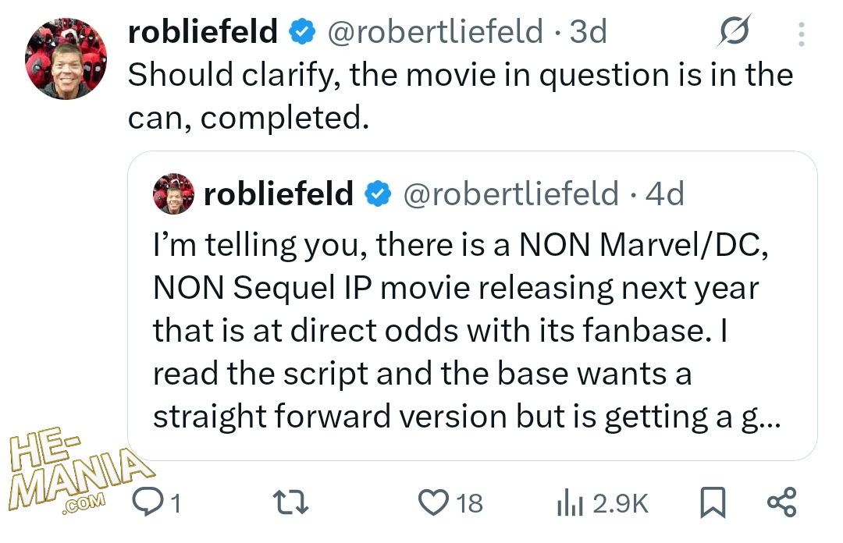843x543 pixels.
Task: Click @robertliefeld handle in the main tweet
Action: point(434,32)
